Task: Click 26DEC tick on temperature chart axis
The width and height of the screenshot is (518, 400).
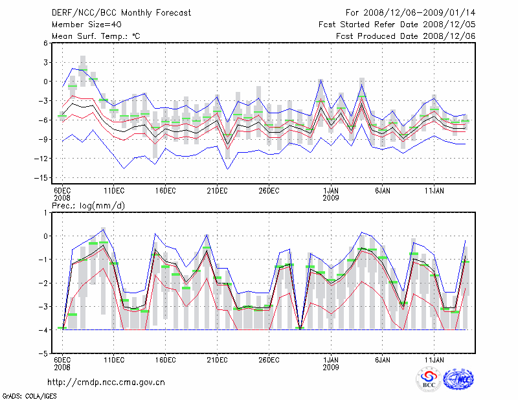Action: pyautogui.click(x=269, y=190)
